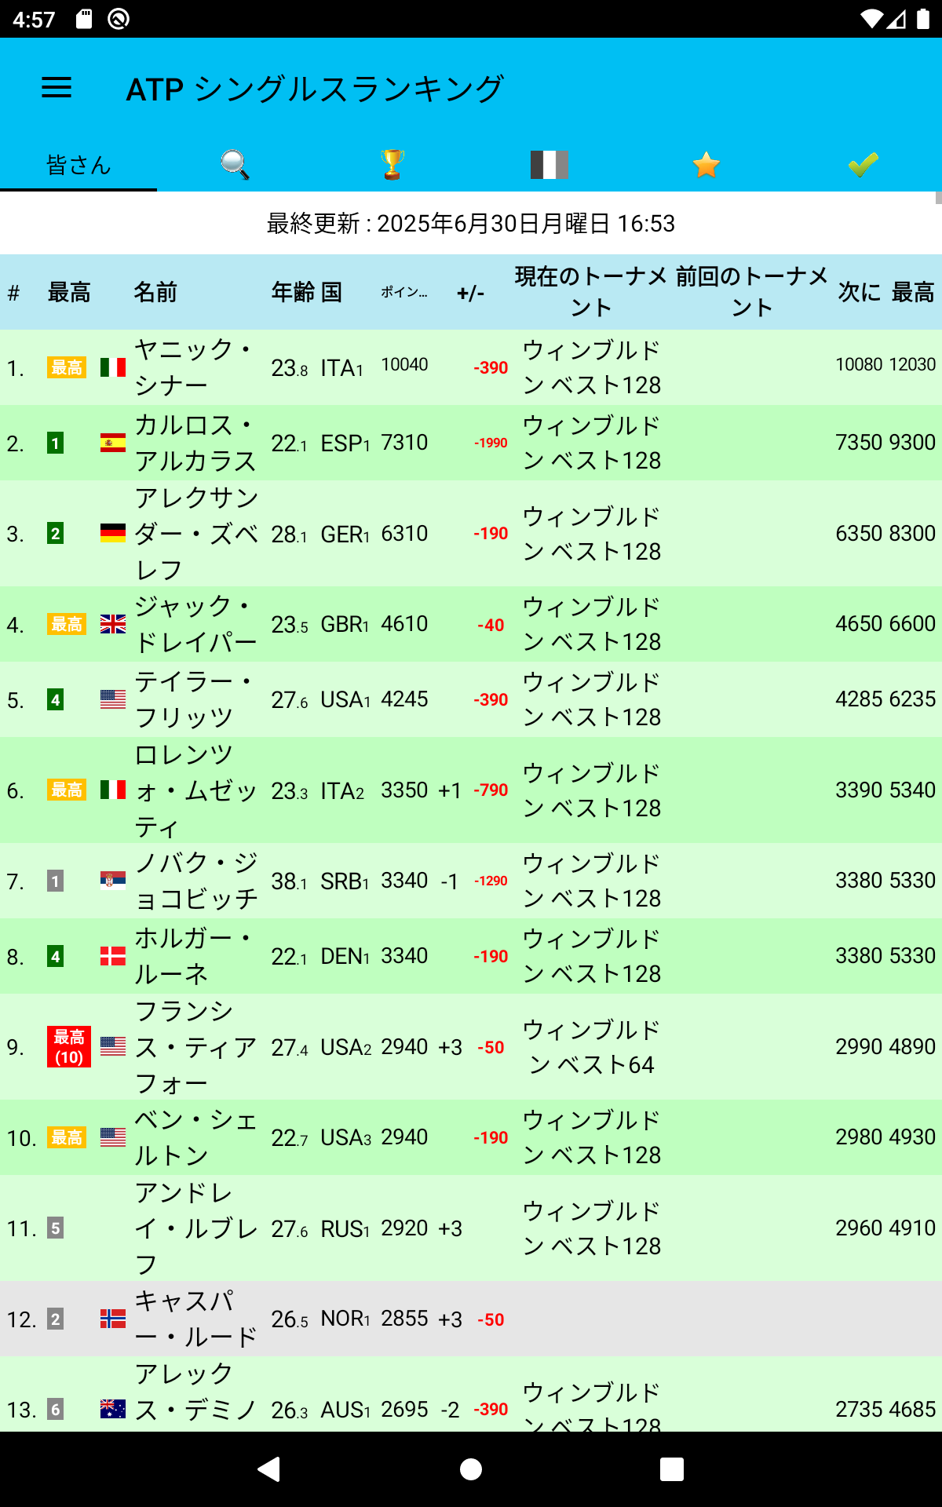Toggle favorite on the 最高 badge for Sinner
Screen dimensions: 942x1507
point(67,365)
